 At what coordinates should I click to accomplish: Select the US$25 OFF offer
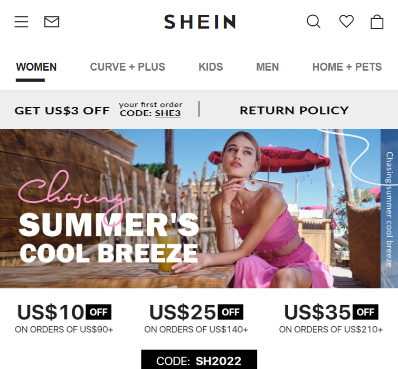[196, 318]
